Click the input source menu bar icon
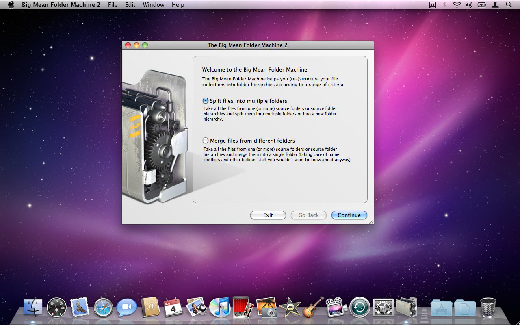520x325 pixels. pyautogui.click(x=433, y=5)
